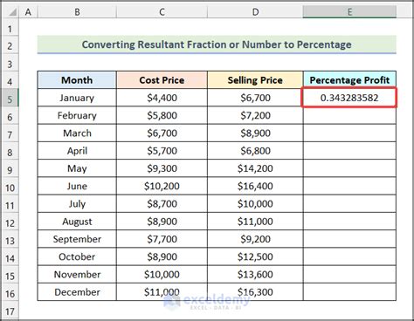
Task: Select the November cell
Action: pyautogui.click(x=77, y=274)
